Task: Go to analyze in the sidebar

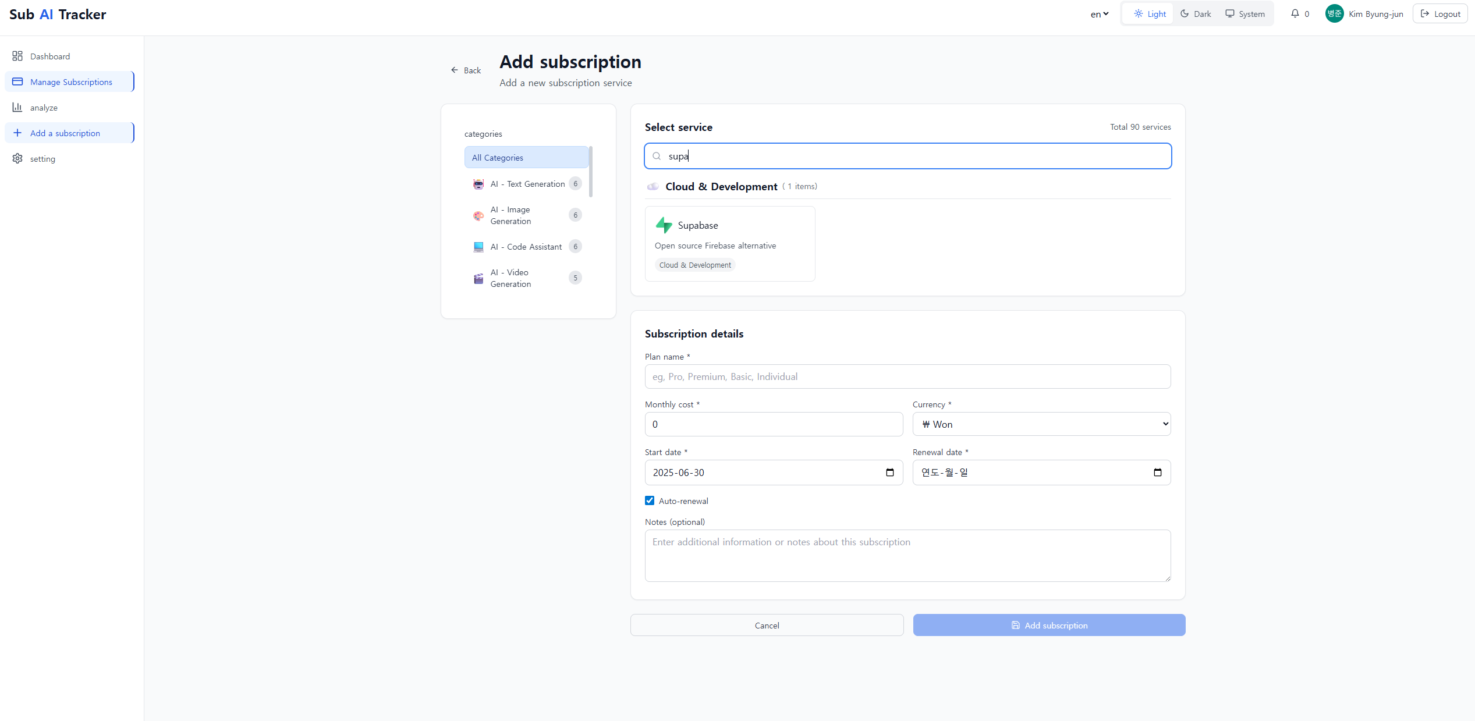Action: (x=44, y=108)
